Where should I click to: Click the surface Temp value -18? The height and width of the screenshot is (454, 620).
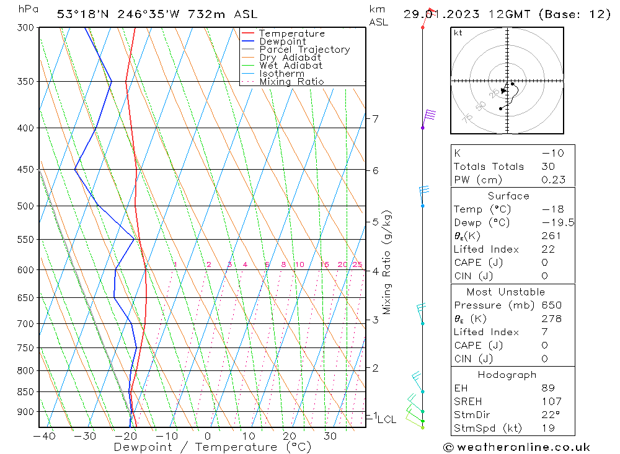[x=553, y=209]
